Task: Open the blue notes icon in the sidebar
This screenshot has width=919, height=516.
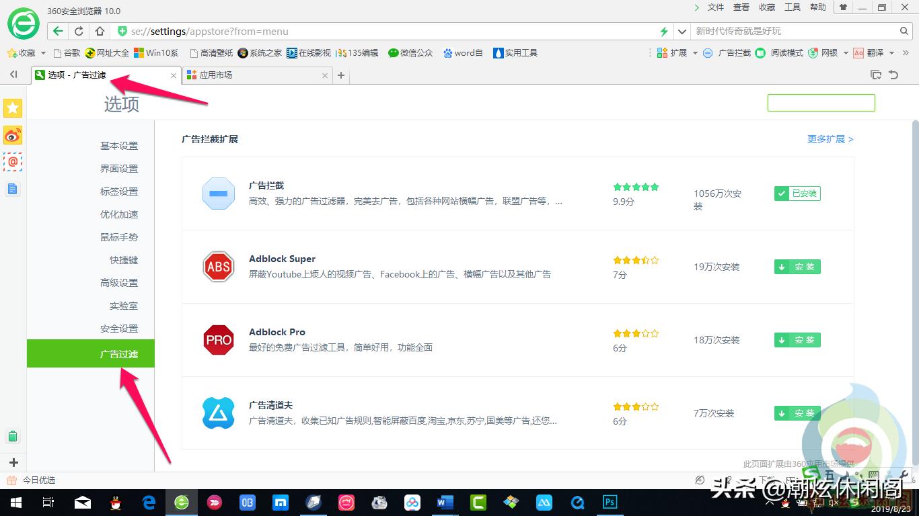Action: click(13, 189)
